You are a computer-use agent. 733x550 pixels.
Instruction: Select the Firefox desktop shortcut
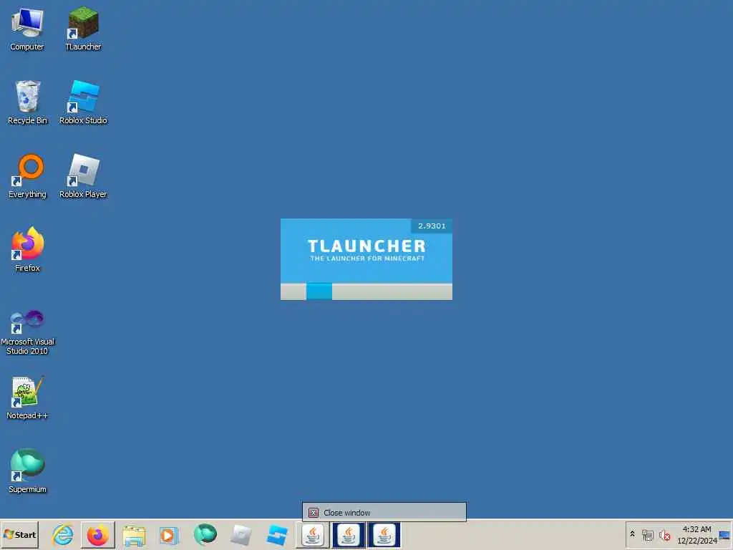point(27,250)
